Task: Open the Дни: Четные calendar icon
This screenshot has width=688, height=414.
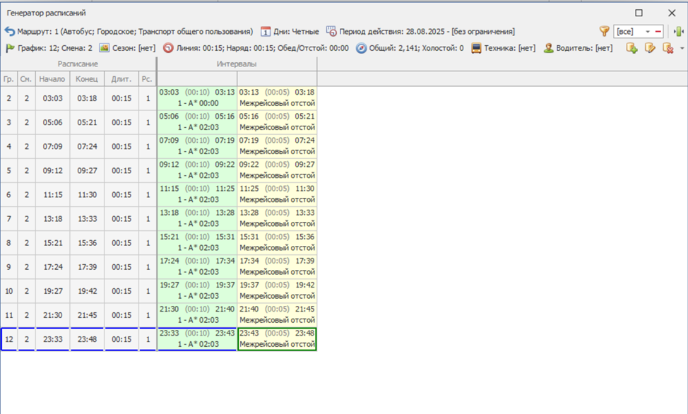Action: coord(266,32)
